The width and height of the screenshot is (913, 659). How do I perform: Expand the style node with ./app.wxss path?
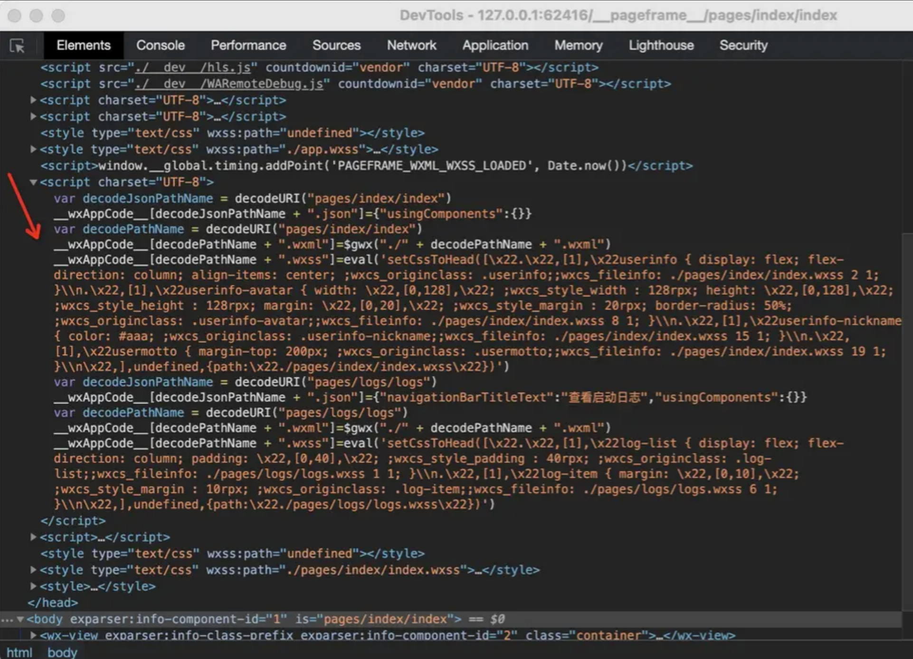33,149
